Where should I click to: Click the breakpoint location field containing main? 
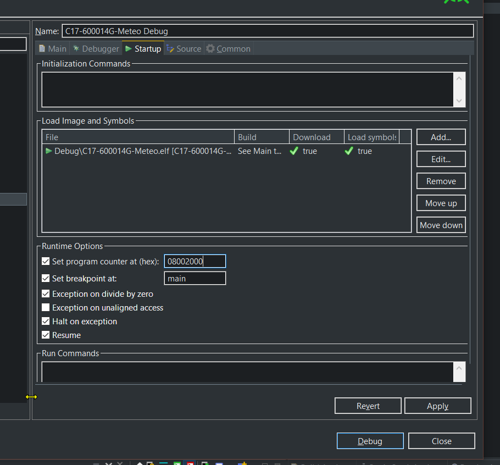(x=195, y=278)
